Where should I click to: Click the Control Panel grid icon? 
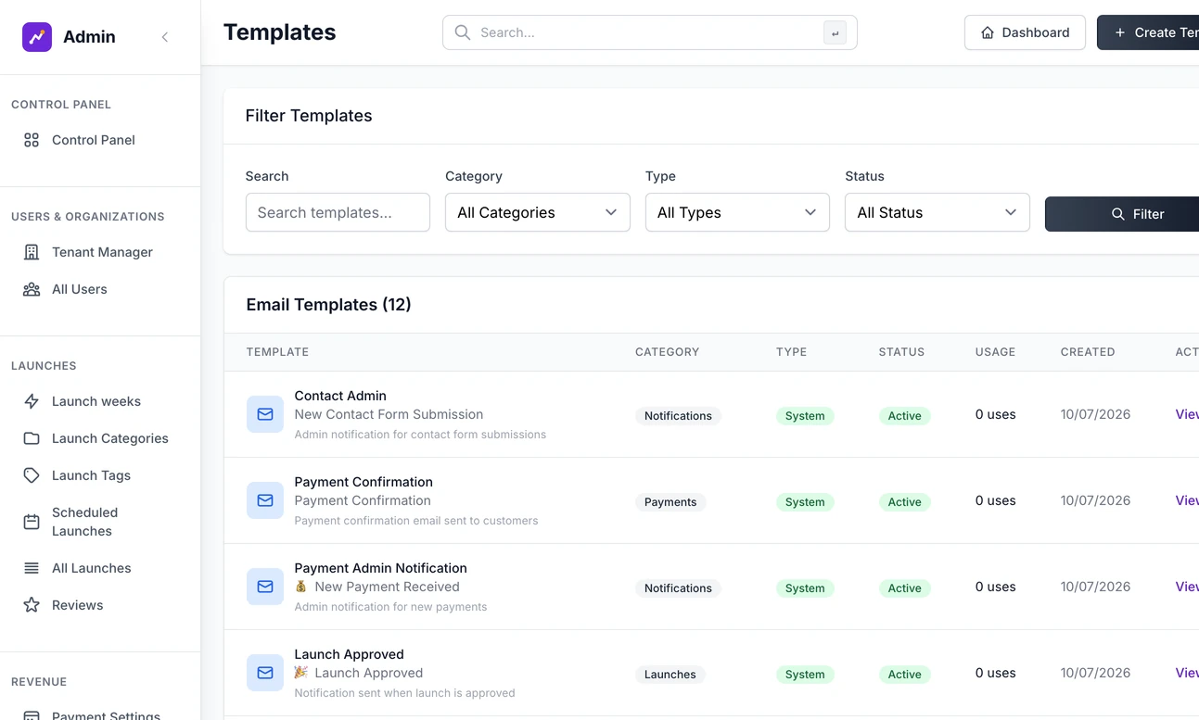pos(32,140)
